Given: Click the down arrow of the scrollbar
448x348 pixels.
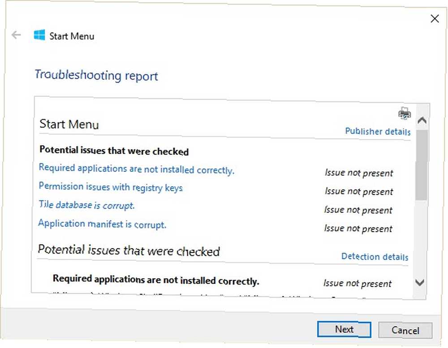Looking at the screenshot, I should click(x=419, y=283).
